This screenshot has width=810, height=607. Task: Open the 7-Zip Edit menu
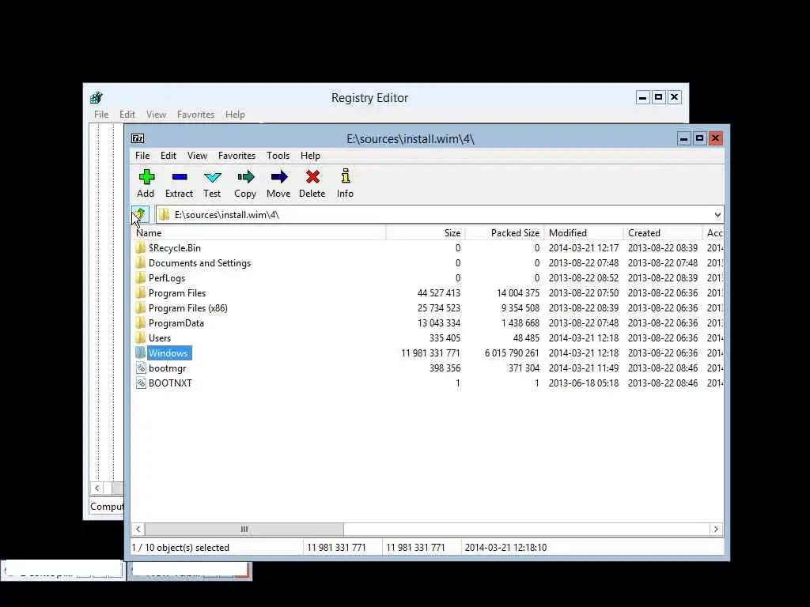(168, 156)
